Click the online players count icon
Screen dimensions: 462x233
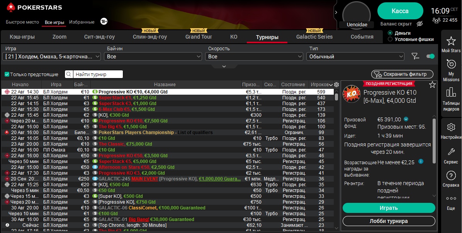click(x=436, y=20)
